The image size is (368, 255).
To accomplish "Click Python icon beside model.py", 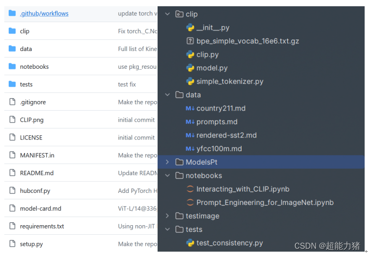I will click(x=190, y=68).
